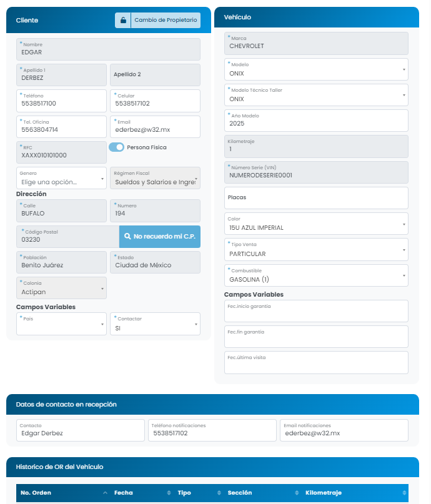Click the No. Orden column sort arrow
431x504 pixels.
point(104,493)
